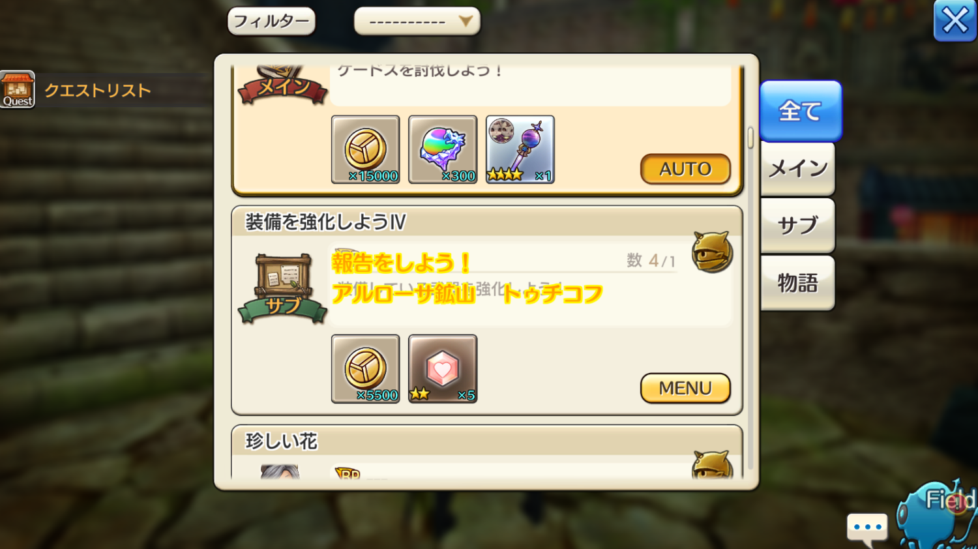This screenshot has width=978, height=549.
Task: Open the Quest shop icon
Action: pyautogui.click(x=18, y=89)
